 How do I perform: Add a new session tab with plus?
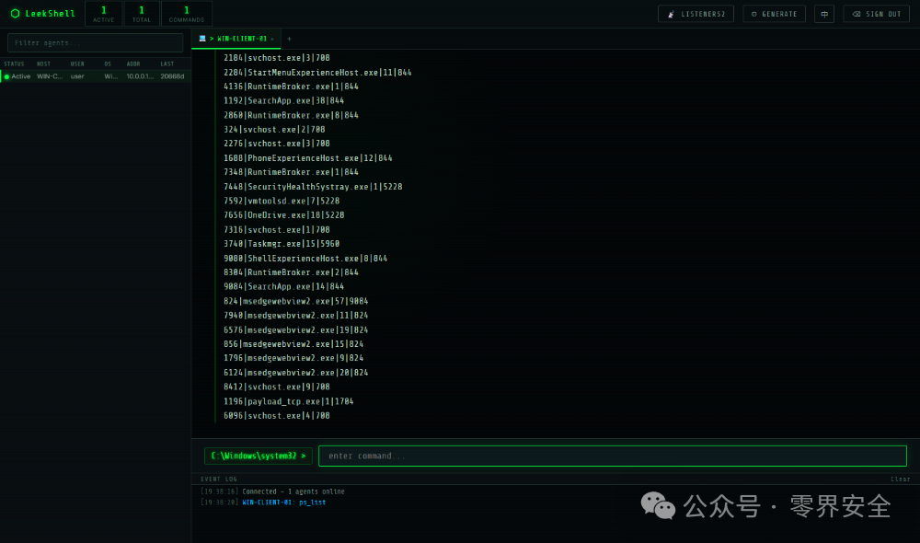click(289, 39)
